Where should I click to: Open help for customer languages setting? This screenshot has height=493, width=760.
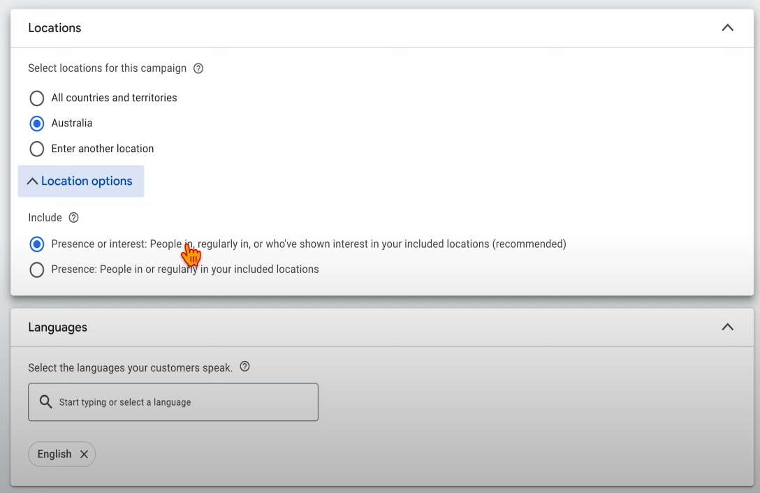click(x=244, y=367)
